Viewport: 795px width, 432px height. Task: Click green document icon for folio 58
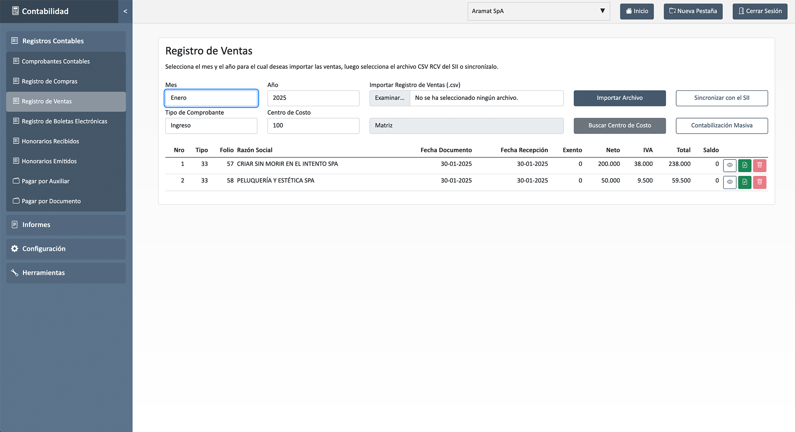click(x=745, y=182)
